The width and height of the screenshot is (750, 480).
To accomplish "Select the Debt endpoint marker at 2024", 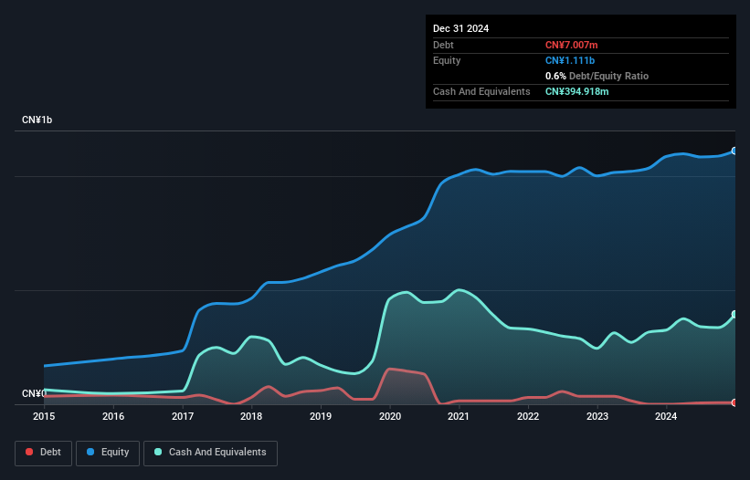I will [x=734, y=402].
